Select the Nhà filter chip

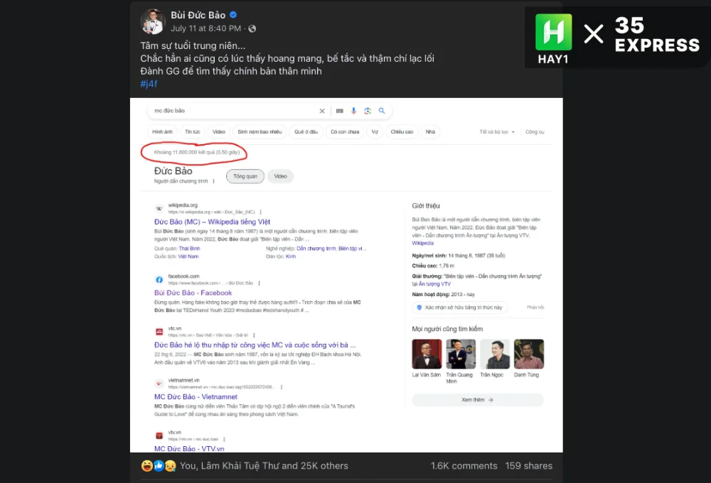[430, 132]
